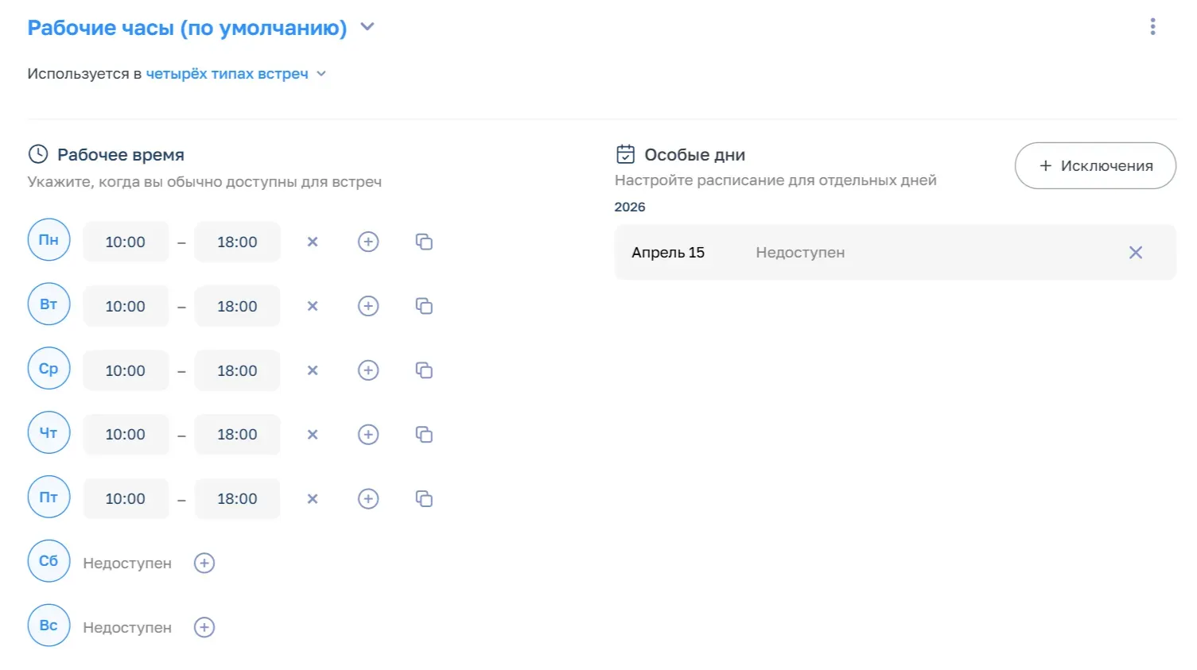
Task: Toggle Monday (Пн) availability
Action: (x=49, y=240)
